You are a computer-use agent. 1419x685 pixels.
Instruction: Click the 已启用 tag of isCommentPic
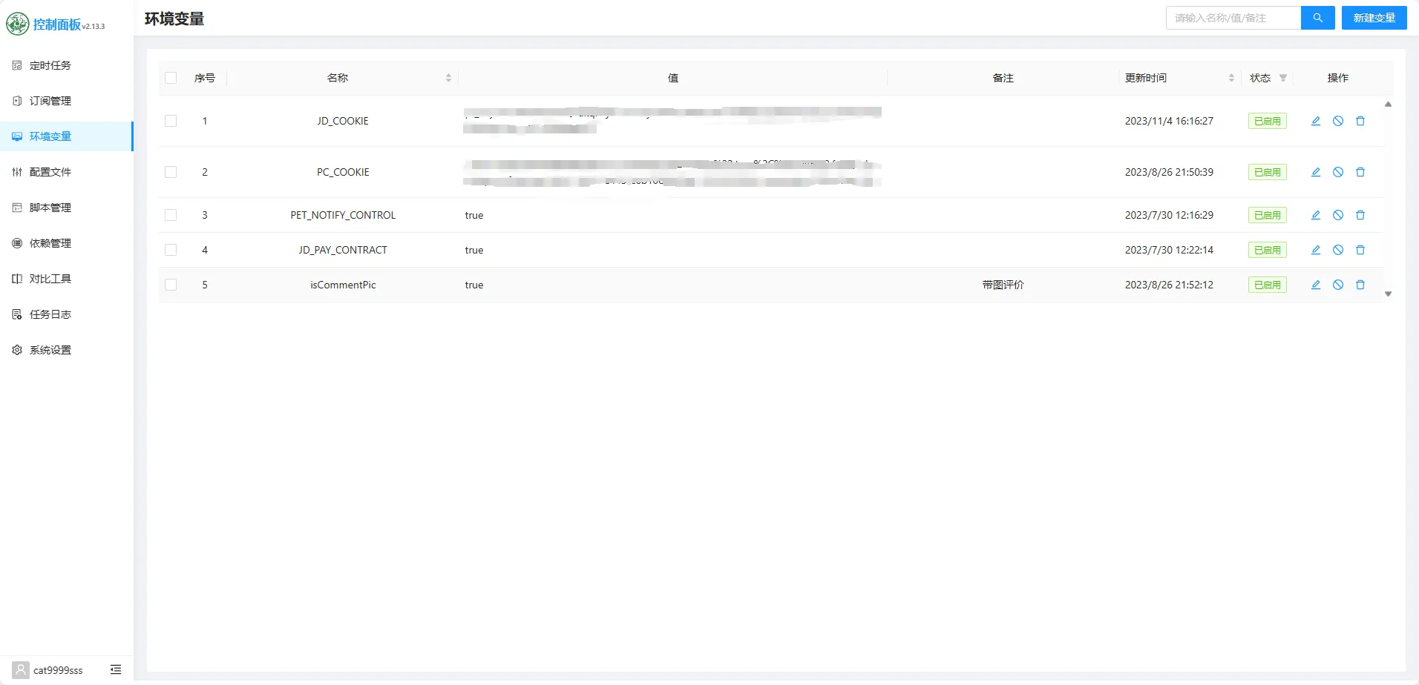(1267, 285)
